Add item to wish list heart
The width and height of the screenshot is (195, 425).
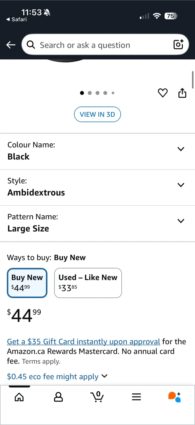pyautogui.click(x=163, y=93)
